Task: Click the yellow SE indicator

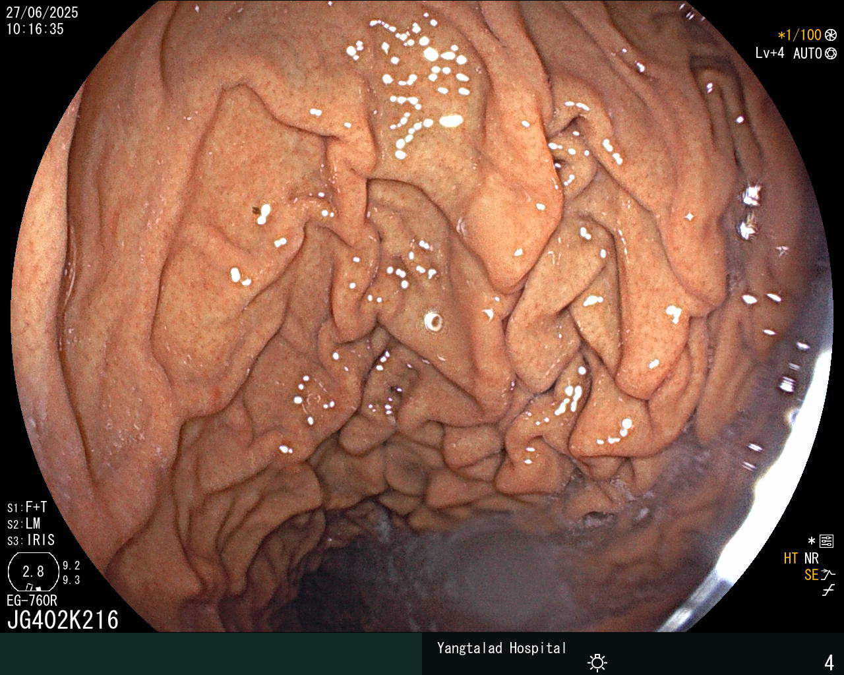Action: pos(811,575)
